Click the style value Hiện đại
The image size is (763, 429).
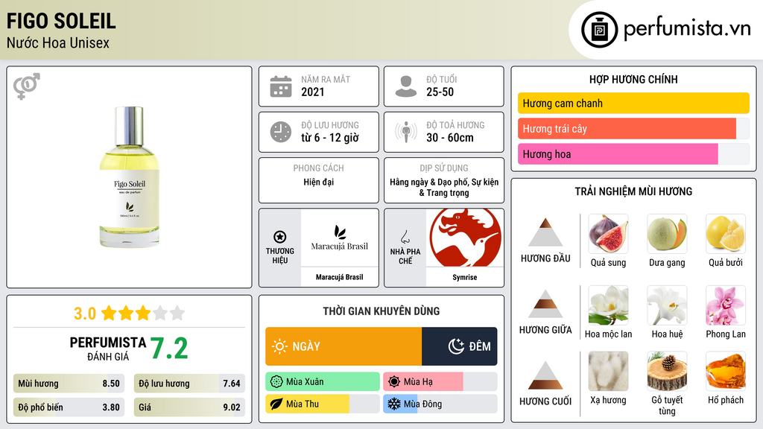point(319,182)
